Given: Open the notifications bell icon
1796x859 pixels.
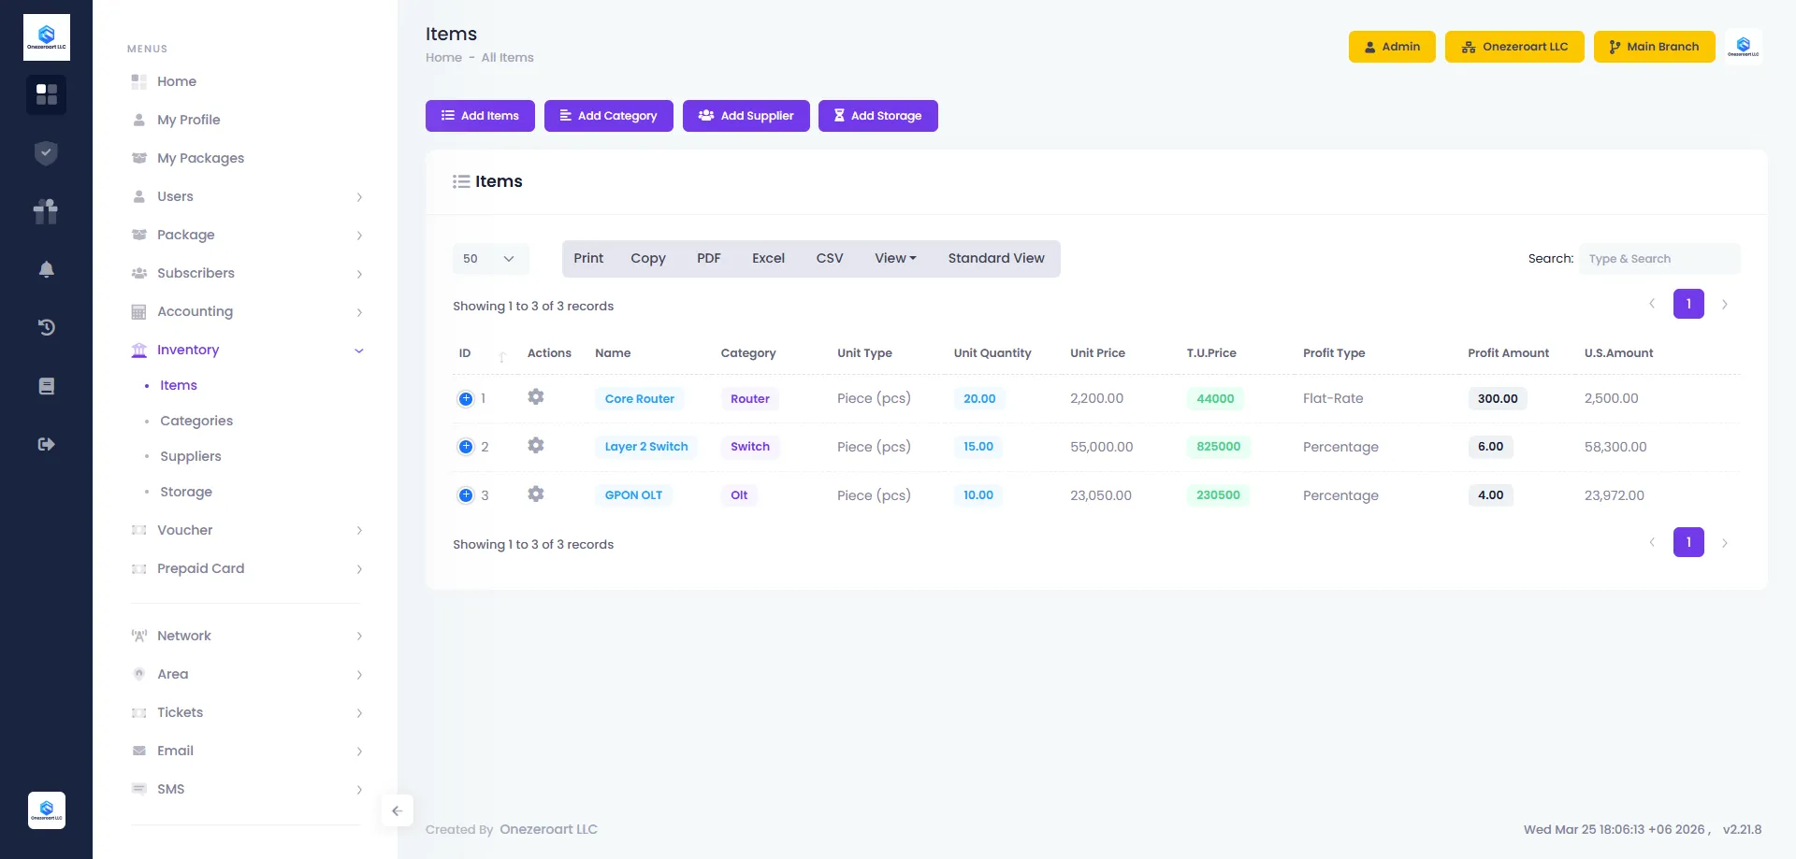Looking at the screenshot, I should [x=46, y=269].
